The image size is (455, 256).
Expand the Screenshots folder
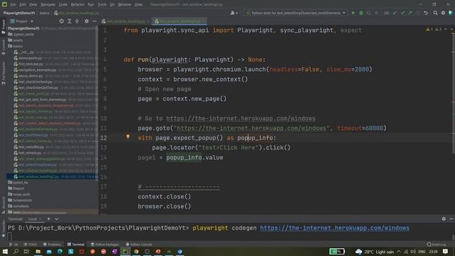[x=22, y=201]
